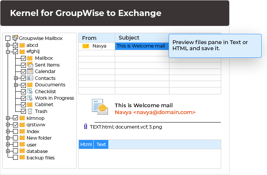Click the attachment paperclip icon

86,126
